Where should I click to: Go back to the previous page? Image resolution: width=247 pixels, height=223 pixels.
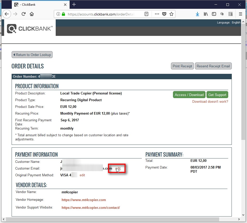(x=7, y=14)
